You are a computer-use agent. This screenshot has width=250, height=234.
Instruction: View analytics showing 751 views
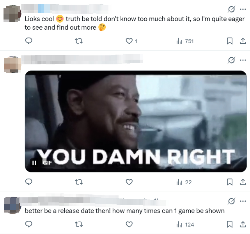pyautogui.click(x=185, y=41)
